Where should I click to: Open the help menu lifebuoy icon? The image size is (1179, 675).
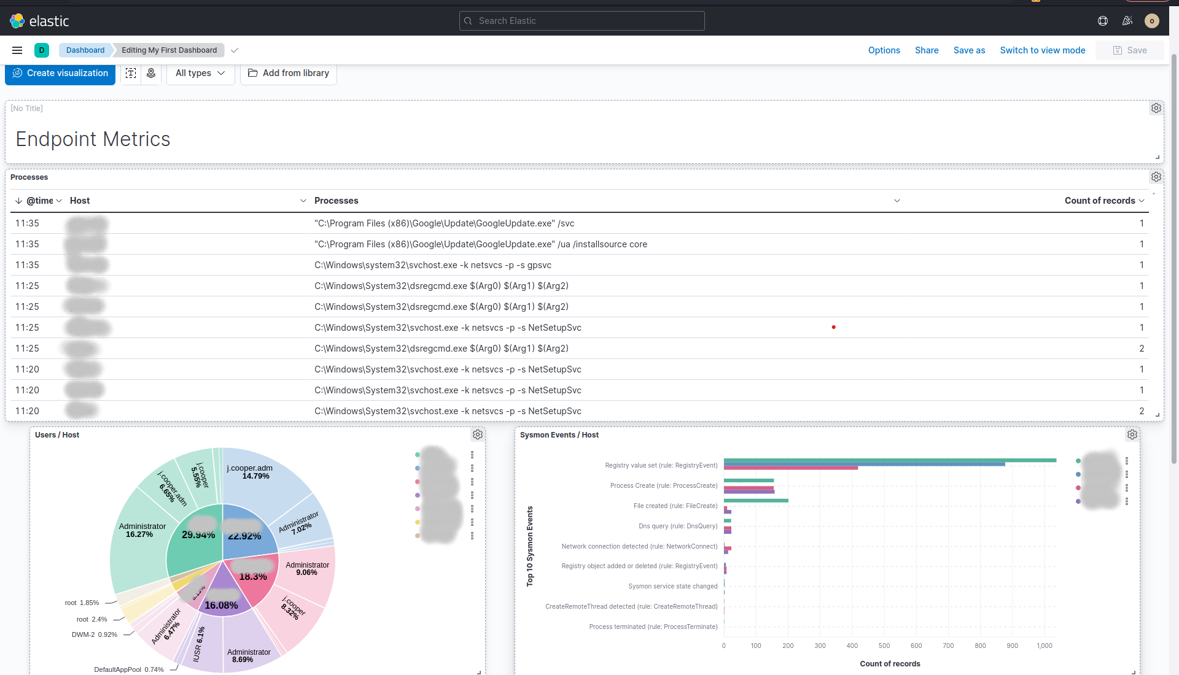click(x=1103, y=21)
